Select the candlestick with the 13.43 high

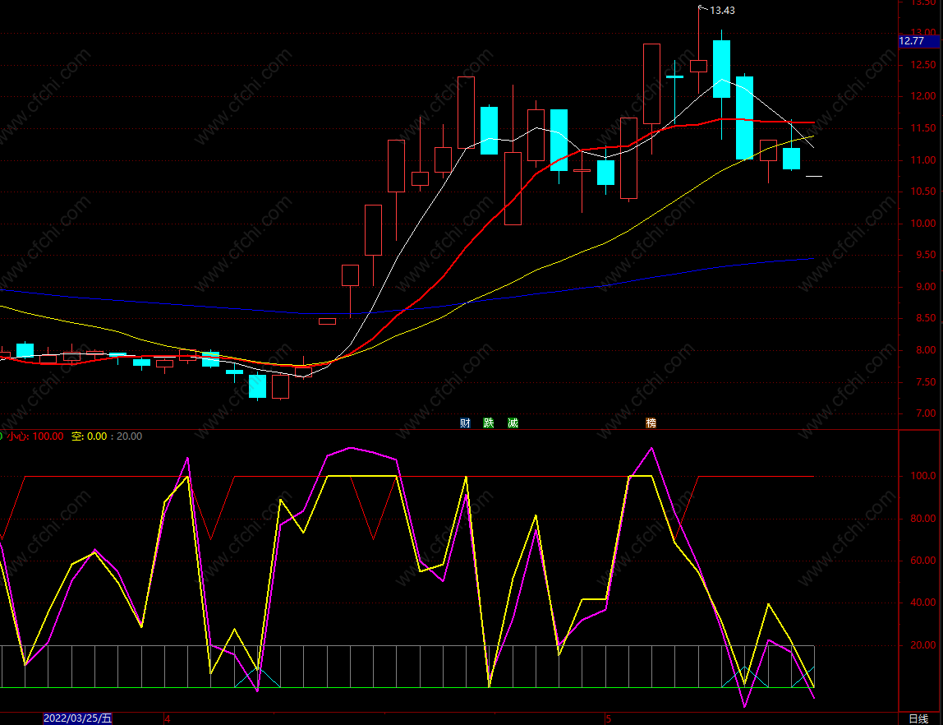click(698, 67)
